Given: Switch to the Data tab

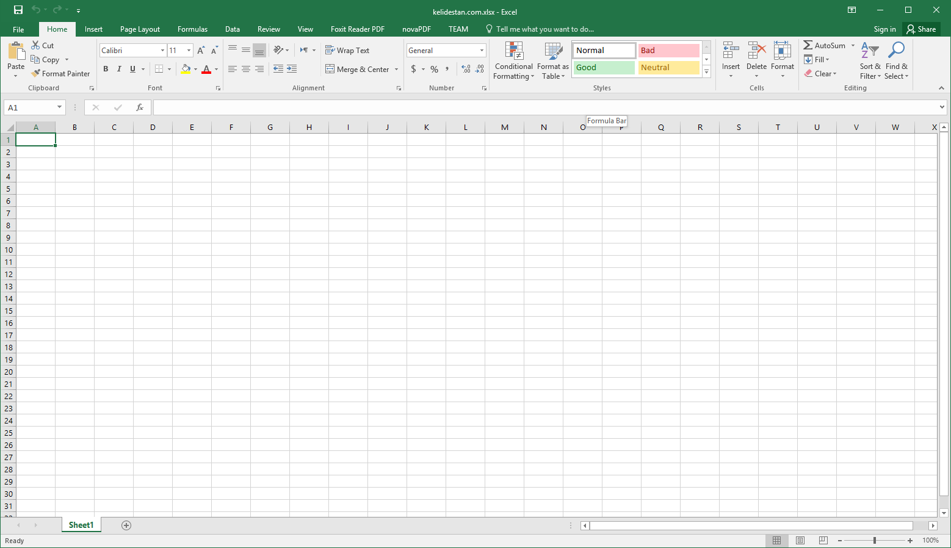Looking at the screenshot, I should point(233,29).
